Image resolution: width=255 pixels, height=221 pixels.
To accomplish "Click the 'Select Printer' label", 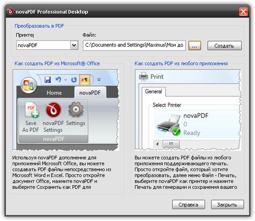I will [x=167, y=105].
